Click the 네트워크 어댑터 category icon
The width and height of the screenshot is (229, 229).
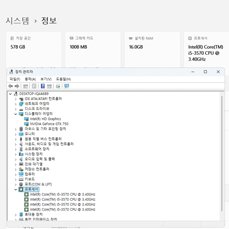tap(21, 104)
